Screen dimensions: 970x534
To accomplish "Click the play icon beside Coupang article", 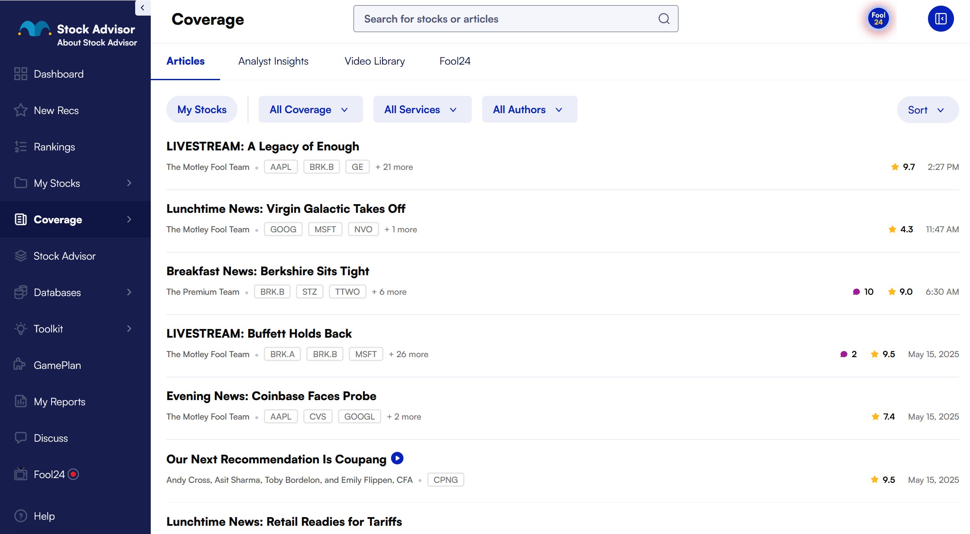I will click(x=397, y=458).
